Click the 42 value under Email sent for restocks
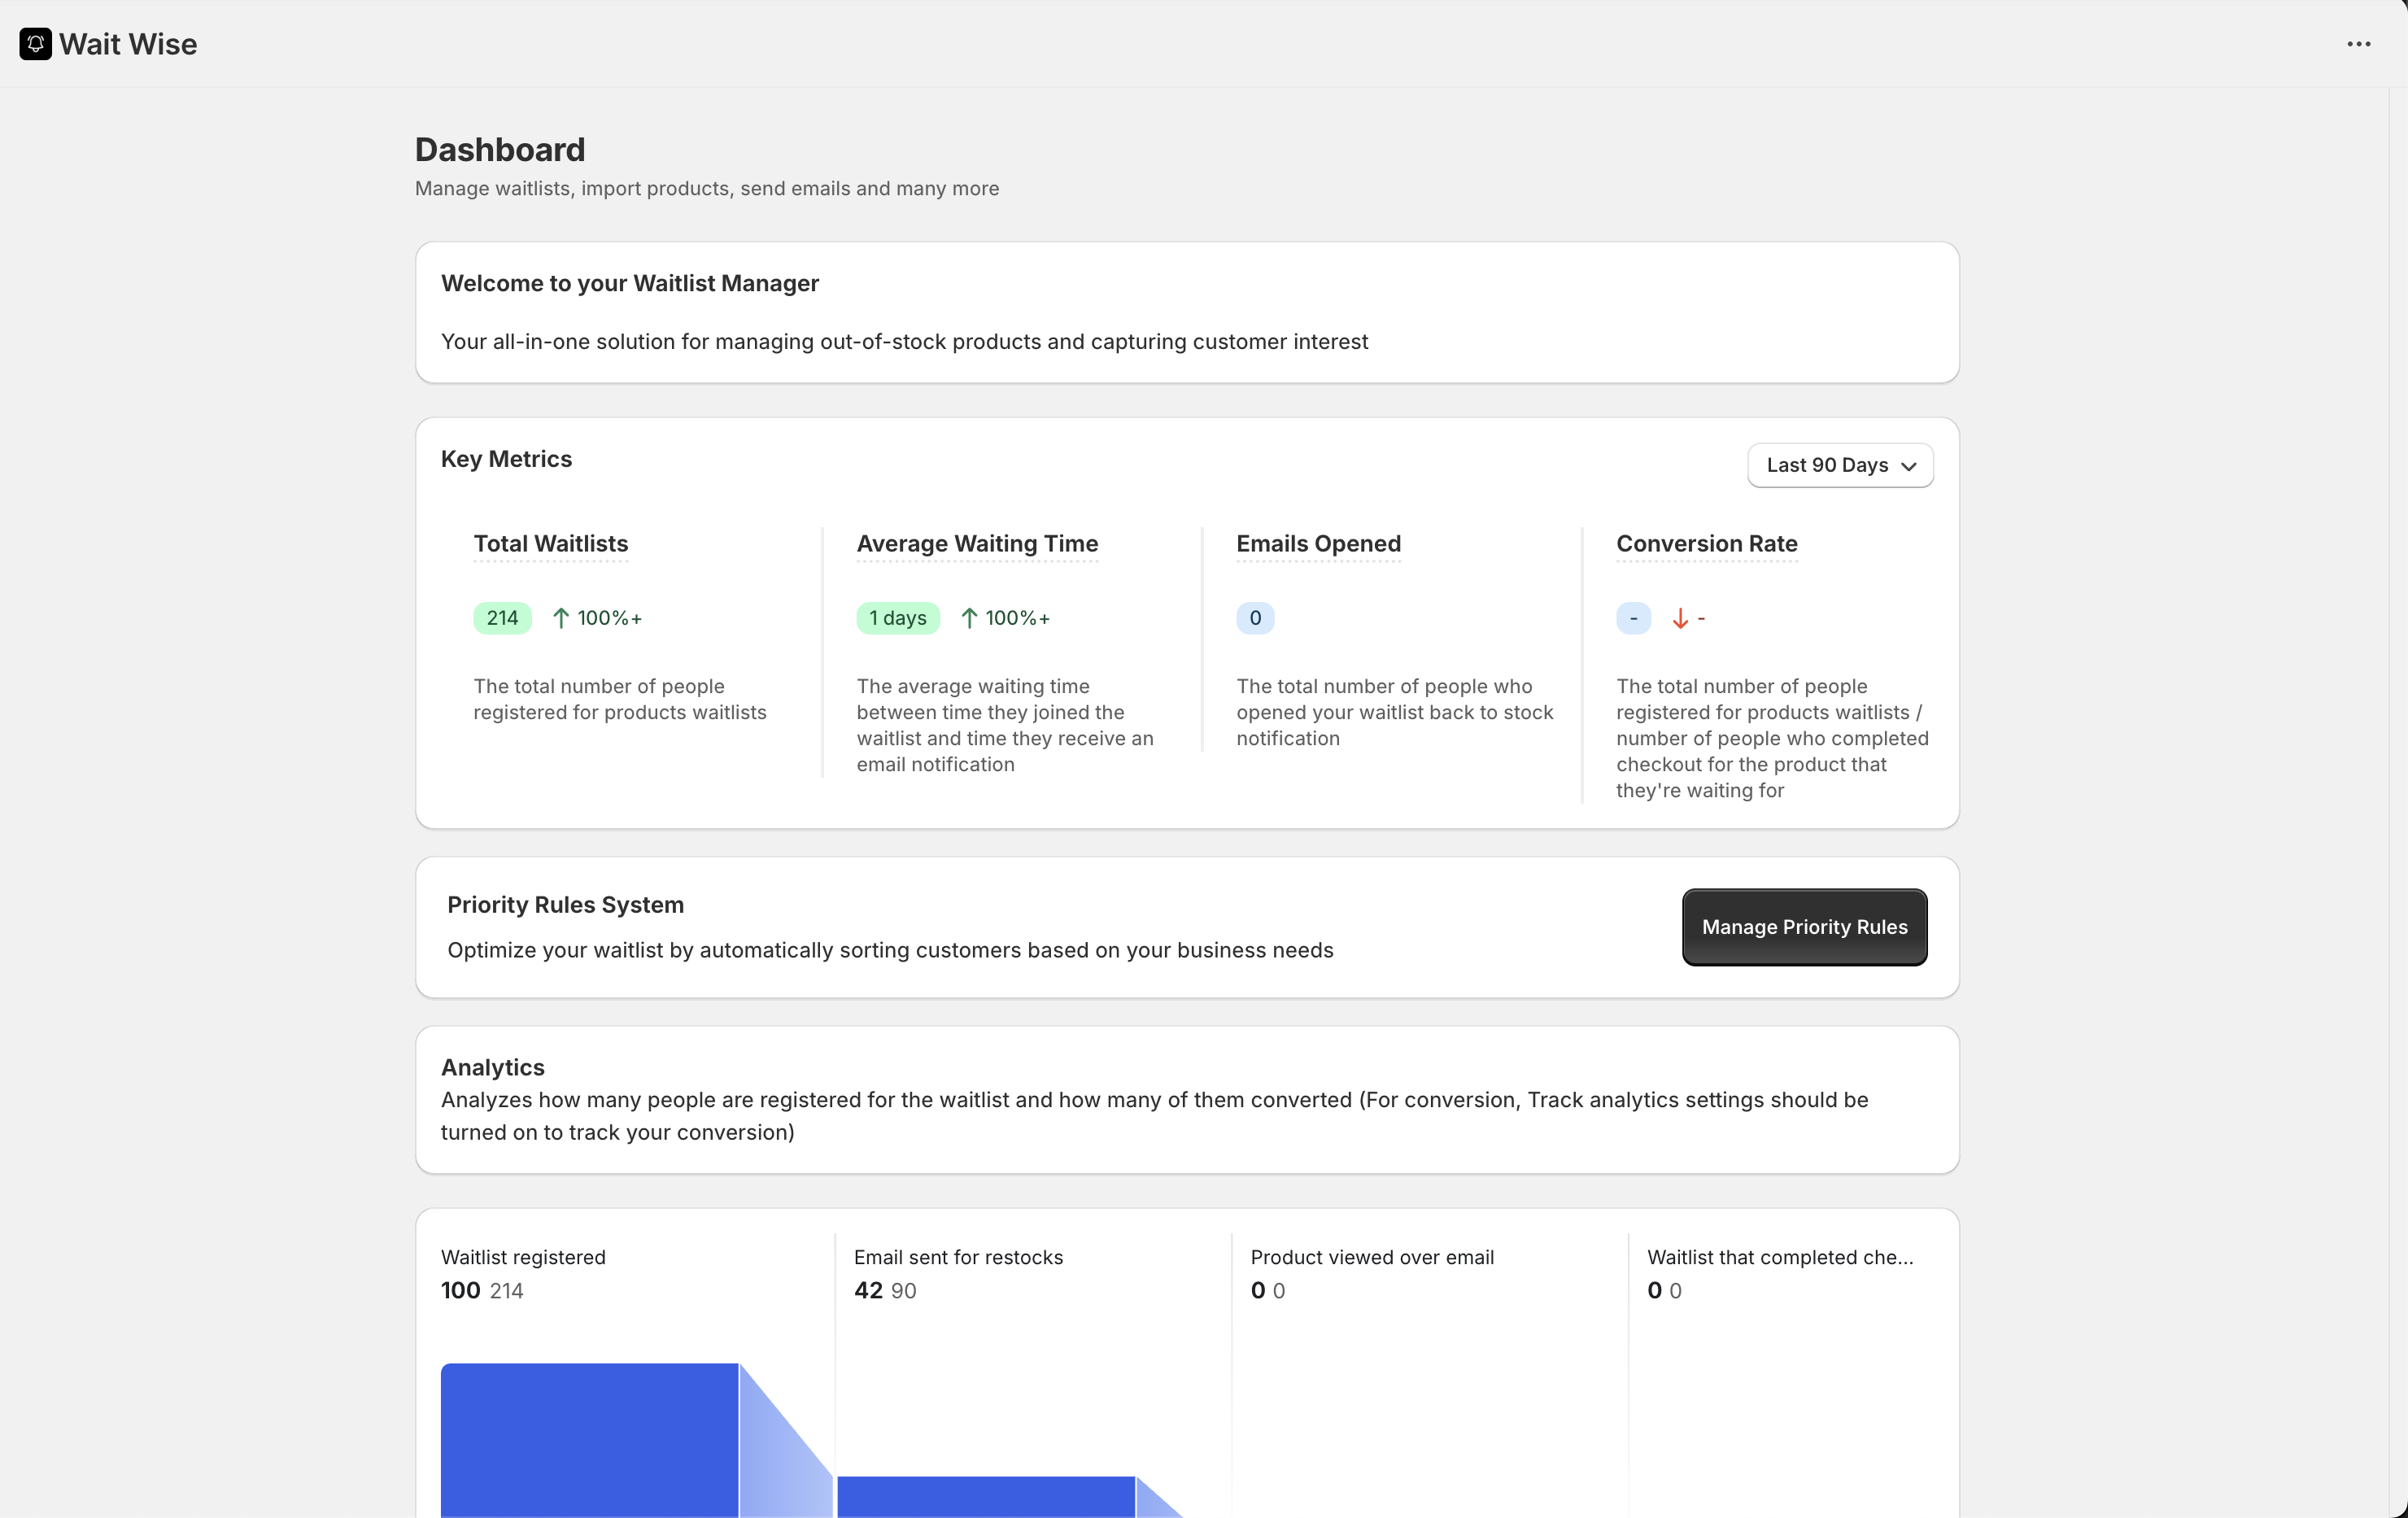Viewport: 2408px width, 1518px height. coord(868,1291)
